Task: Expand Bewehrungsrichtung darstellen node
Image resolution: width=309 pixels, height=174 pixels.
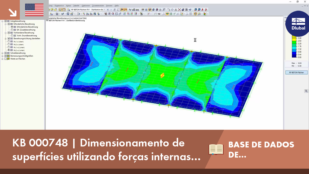Action: [x=5, y=39]
